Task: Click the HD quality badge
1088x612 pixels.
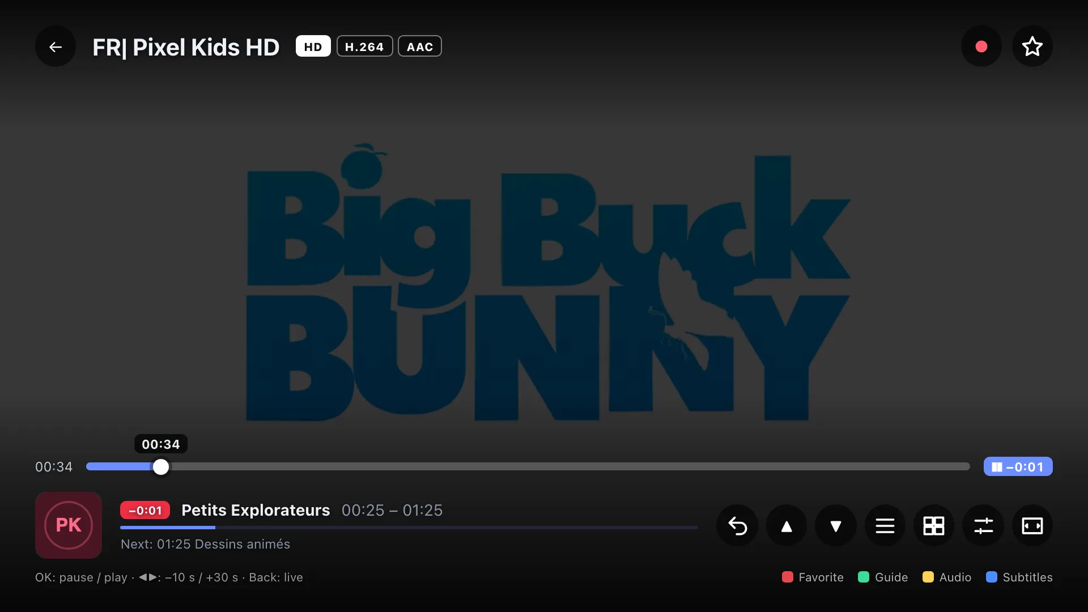Action: (313, 46)
